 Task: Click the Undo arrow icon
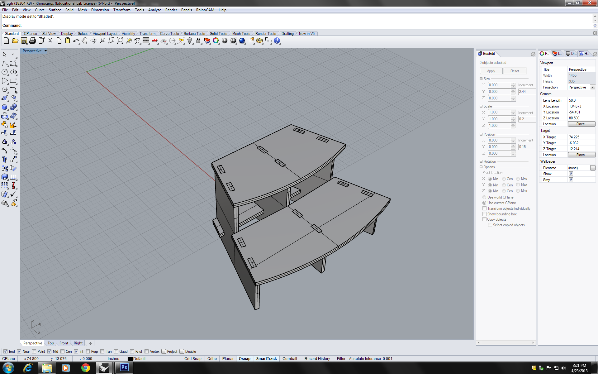(76, 41)
